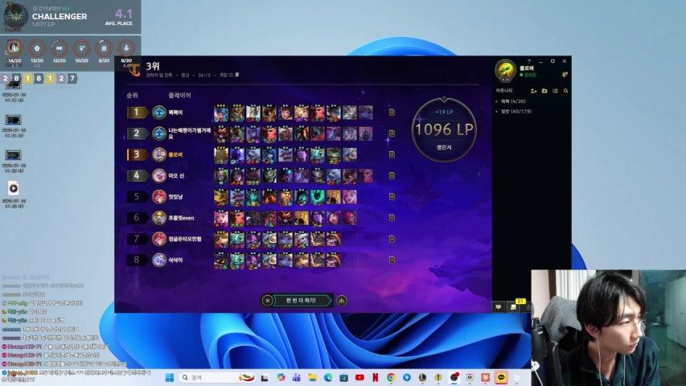Click the 12/20 trait stat in overlay
The image size is (686, 386).
pos(59,51)
